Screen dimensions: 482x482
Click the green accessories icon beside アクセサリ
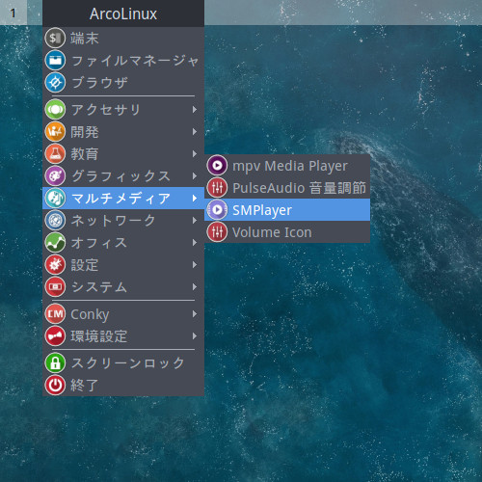click(x=55, y=110)
